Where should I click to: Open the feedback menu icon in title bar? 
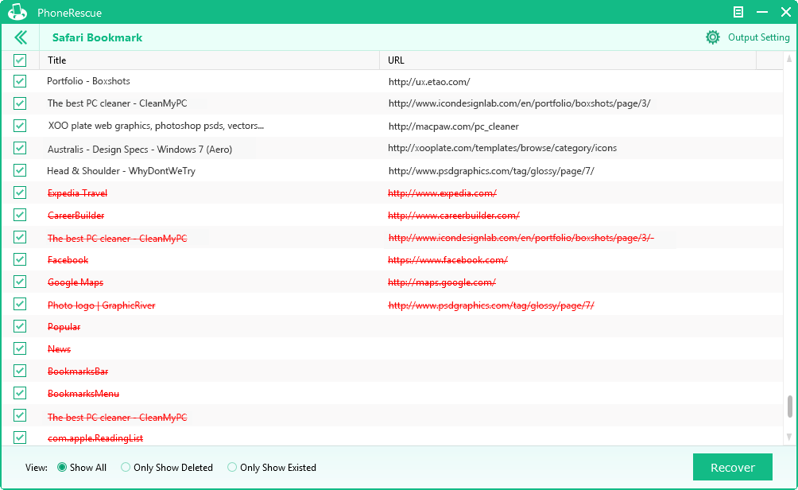coord(738,12)
